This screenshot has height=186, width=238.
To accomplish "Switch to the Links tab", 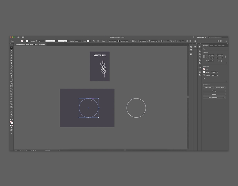I will (223, 46).
